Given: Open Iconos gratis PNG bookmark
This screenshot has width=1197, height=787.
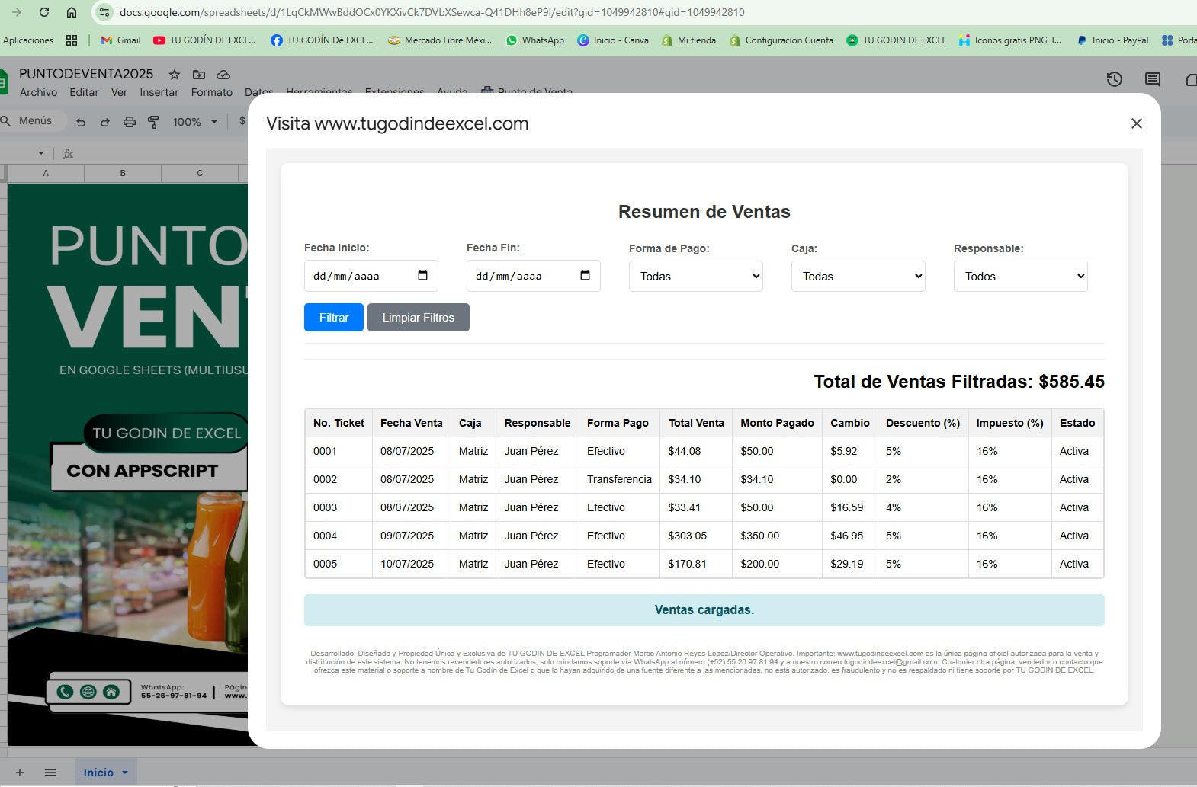Looking at the screenshot, I should pyautogui.click(x=1010, y=40).
